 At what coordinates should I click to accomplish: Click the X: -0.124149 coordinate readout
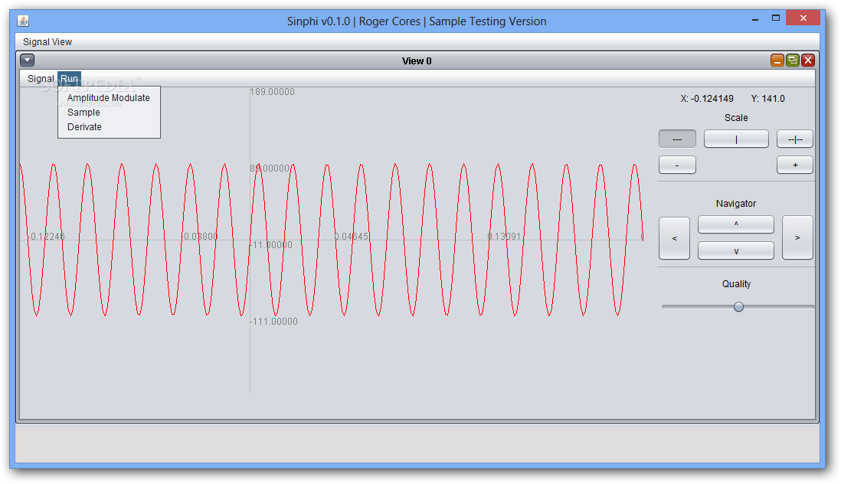(707, 99)
